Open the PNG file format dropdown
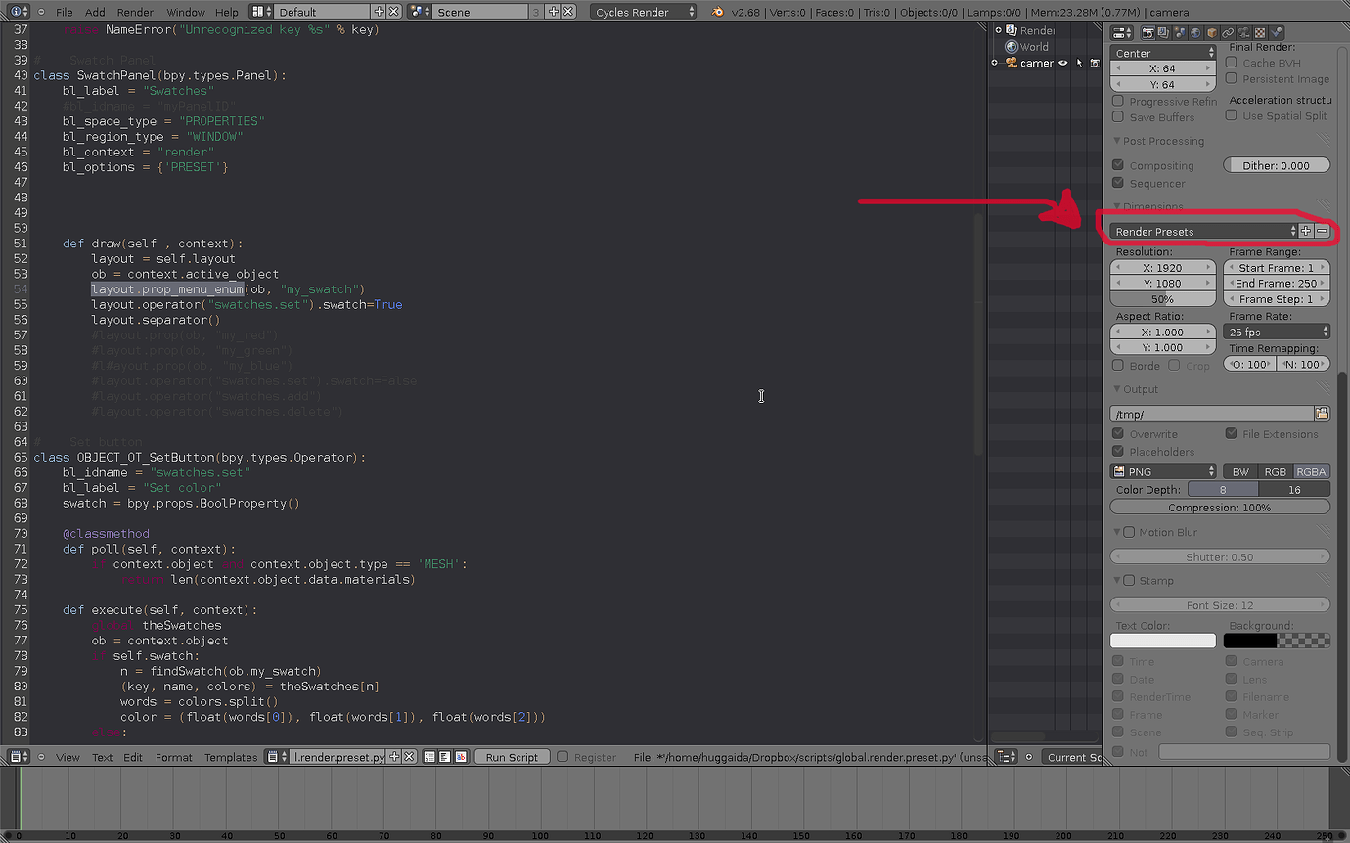The height and width of the screenshot is (843, 1350). (x=1163, y=471)
